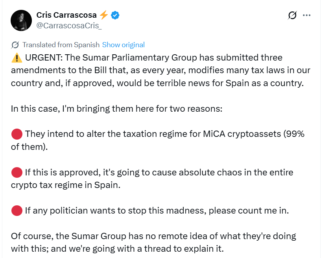Click the "Translated from Spanish" label
This screenshot has height=258, width=321.
coord(61,45)
